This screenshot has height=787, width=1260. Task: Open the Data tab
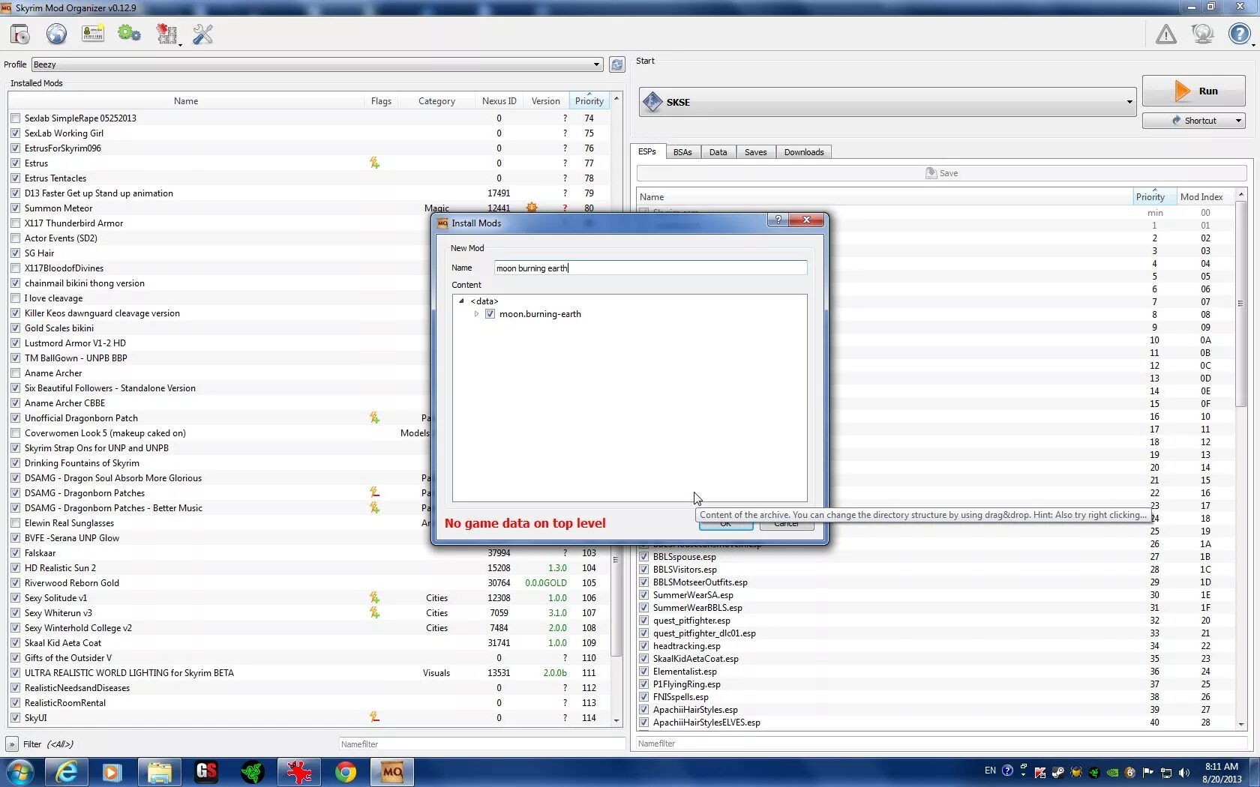click(x=718, y=152)
